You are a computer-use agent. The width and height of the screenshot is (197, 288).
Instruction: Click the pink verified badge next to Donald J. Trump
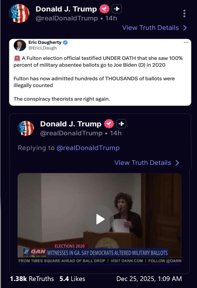(x=104, y=8)
